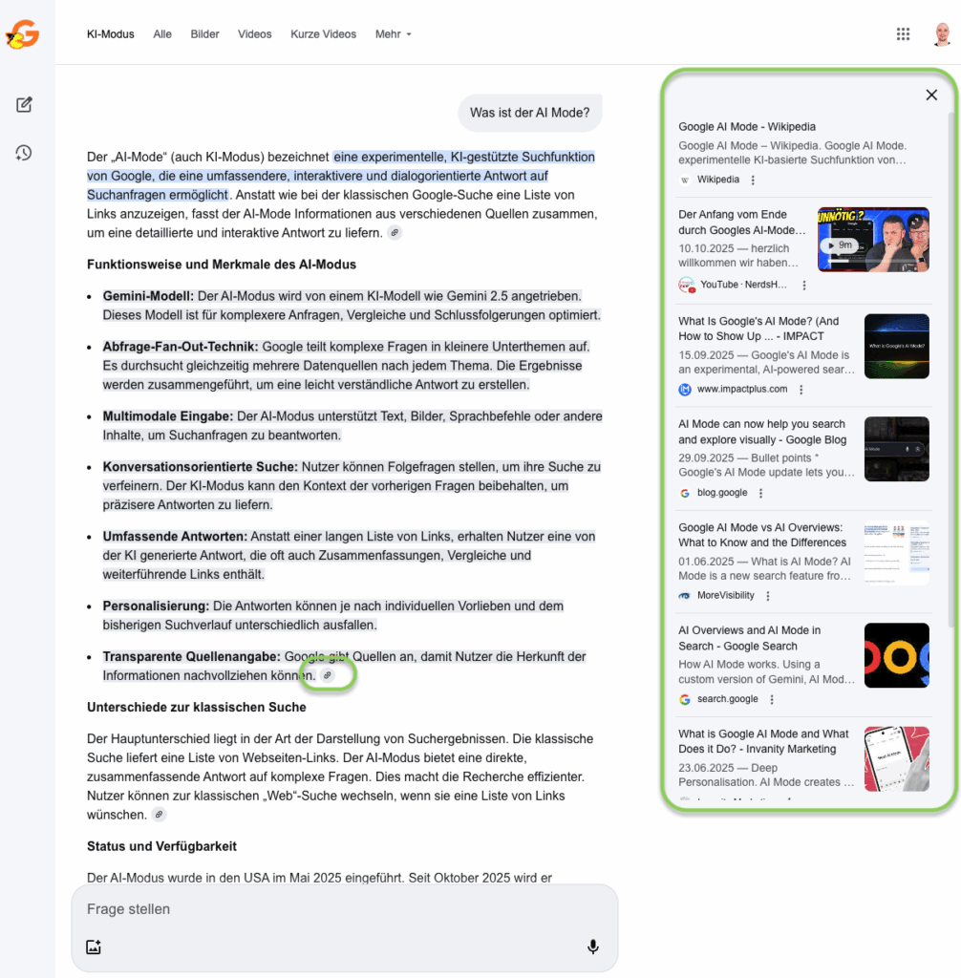Open three-dot menu next to blog.google
Screen dimensions: 961x978
[x=760, y=494]
